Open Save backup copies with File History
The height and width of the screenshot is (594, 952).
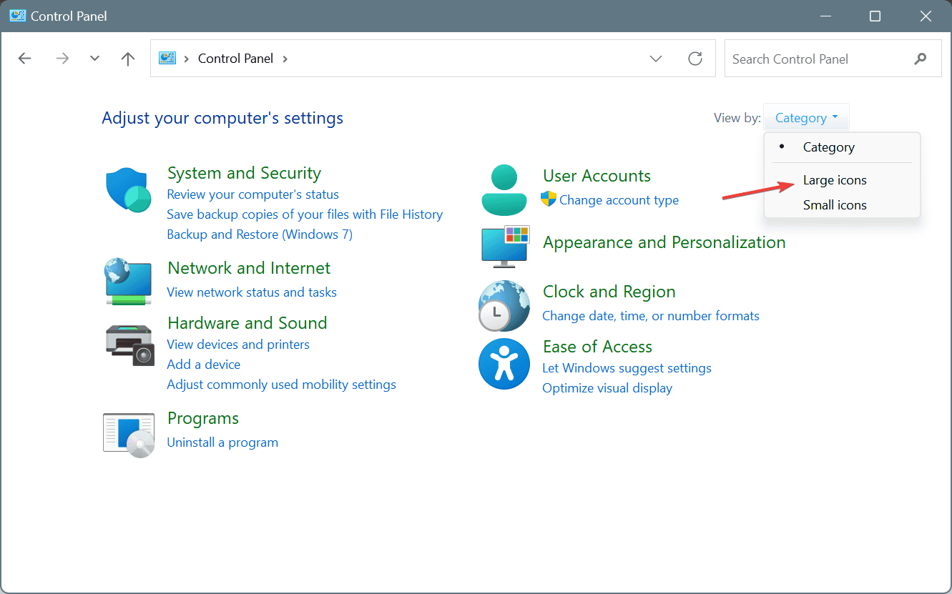(305, 214)
